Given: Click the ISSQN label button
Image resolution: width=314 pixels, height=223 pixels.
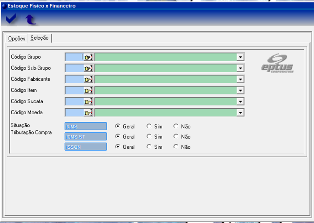Looking at the screenshot, I should click(86, 147).
